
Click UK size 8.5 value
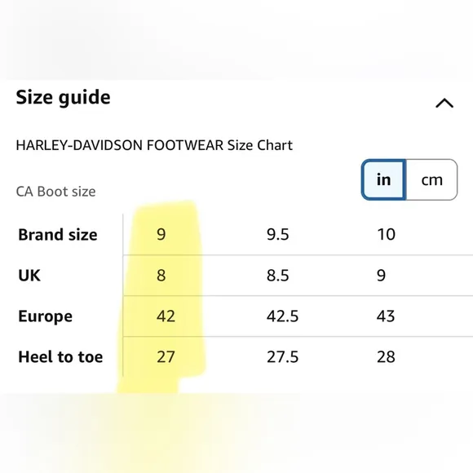[x=277, y=275]
